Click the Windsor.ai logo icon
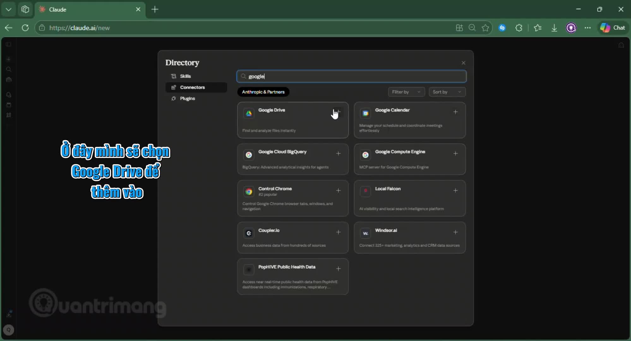The width and height of the screenshot is (631, 341). click(x=365, y=233)
